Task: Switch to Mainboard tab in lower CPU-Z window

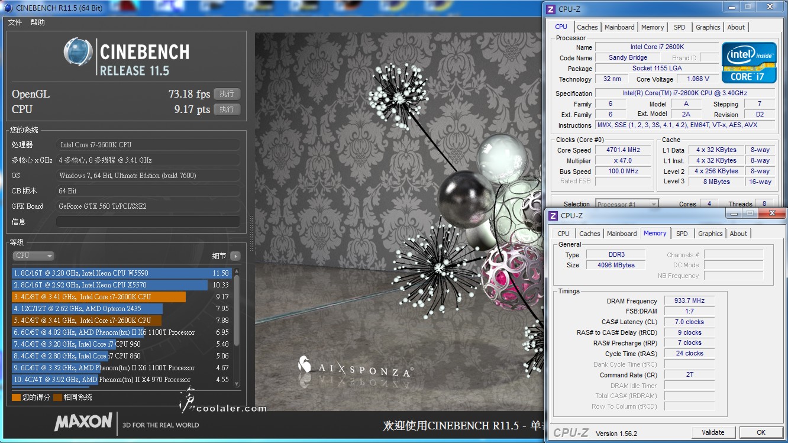Action: [x=622, y=234]
